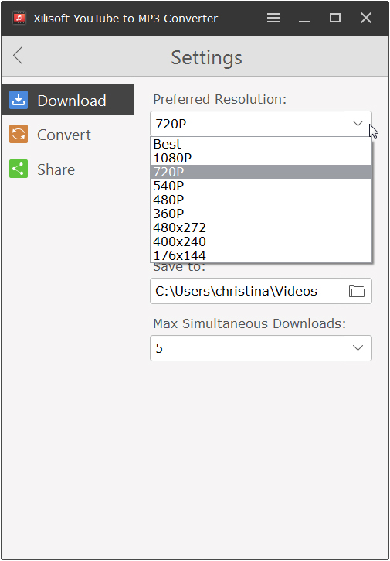The image size is (390, 561).
Task: Pick 540P from the resolution list
Action: pyautogui.click(x=261, y=186)
